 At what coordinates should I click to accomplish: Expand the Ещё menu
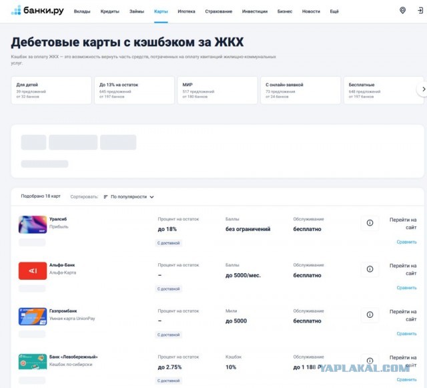[x=334, y=11]
